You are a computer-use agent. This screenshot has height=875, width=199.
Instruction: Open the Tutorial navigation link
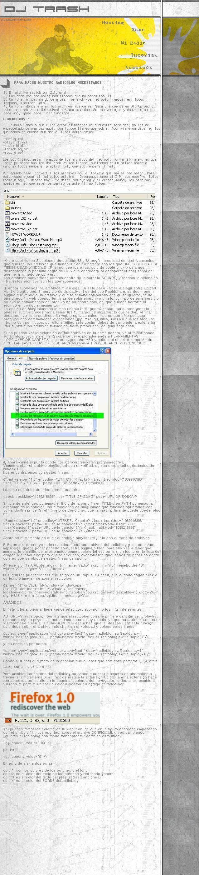click(x=144, y=55)
